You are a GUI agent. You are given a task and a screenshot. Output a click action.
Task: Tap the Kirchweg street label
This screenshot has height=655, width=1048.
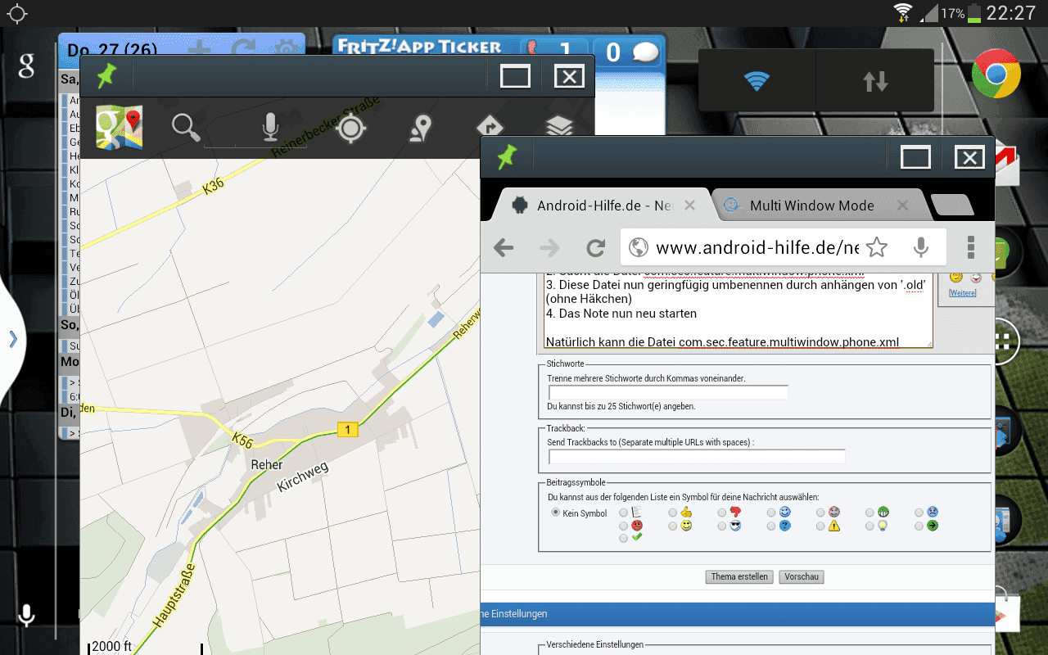303,476
